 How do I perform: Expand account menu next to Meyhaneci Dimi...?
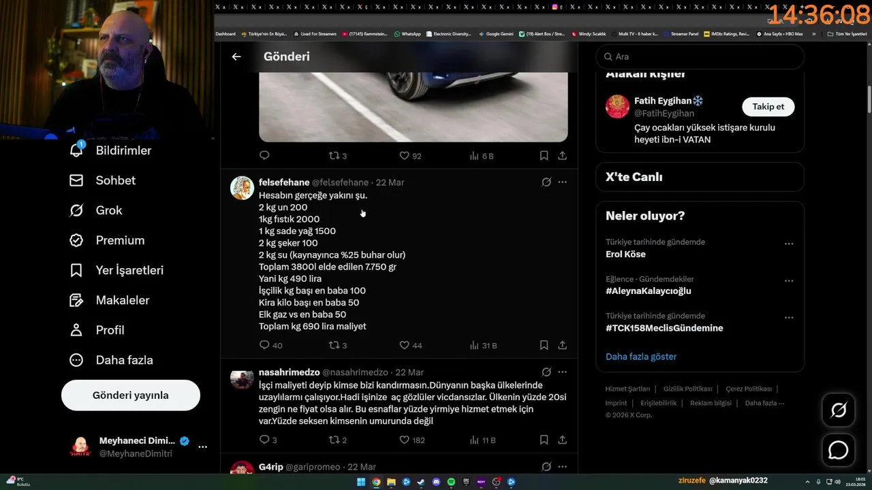click(202, 447)
